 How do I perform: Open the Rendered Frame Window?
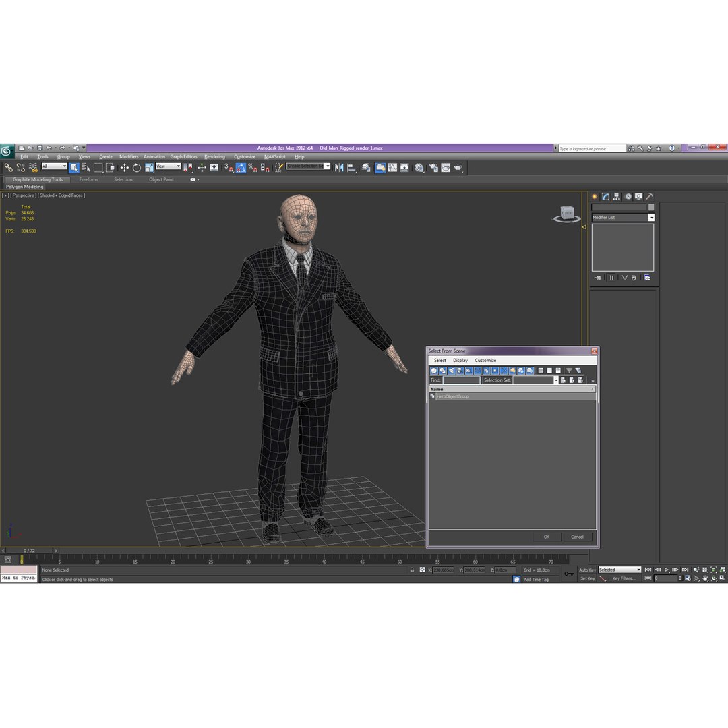[x=446, y=168]
